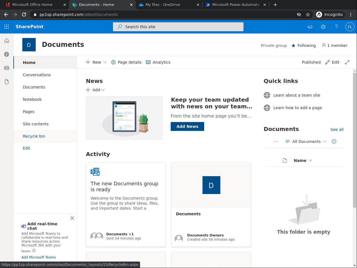Open the Name column sort dropdown
357x268 pixels.
303,161
